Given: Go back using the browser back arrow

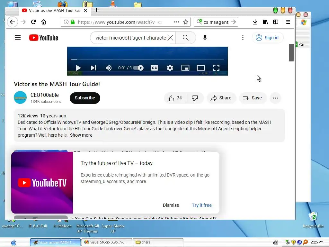Looking at the screenshot, I should (13, 22).
